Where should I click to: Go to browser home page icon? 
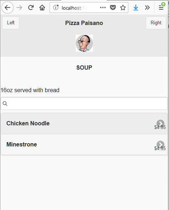(42, 7)
